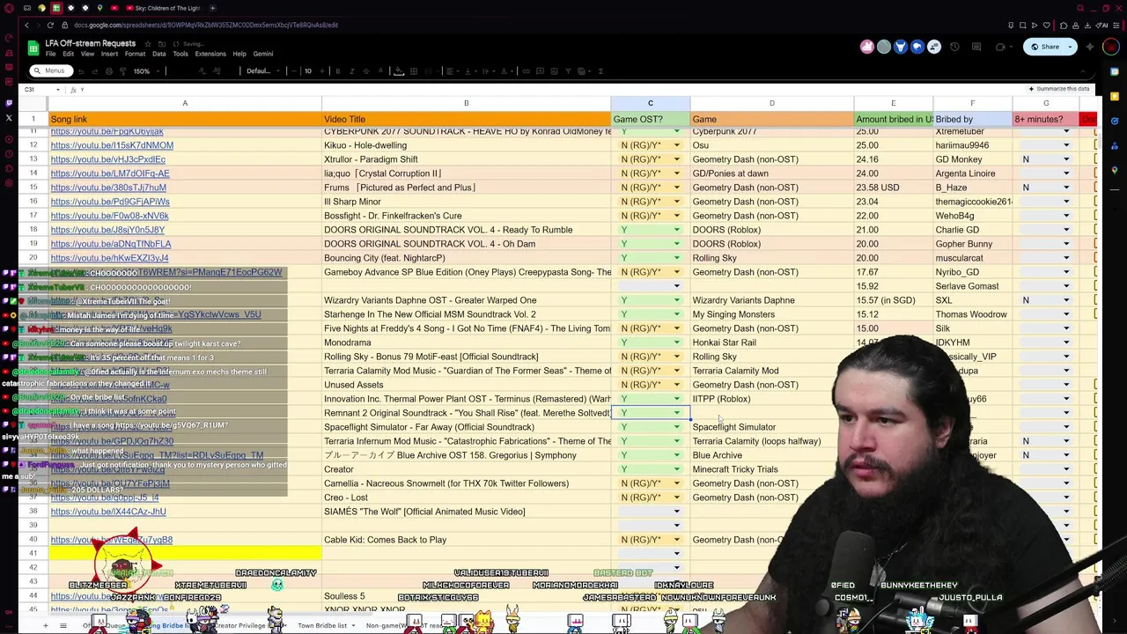1127x634 pixels.
Task: Select the 'Game OST?' header cell
Action: pos(651,119)
